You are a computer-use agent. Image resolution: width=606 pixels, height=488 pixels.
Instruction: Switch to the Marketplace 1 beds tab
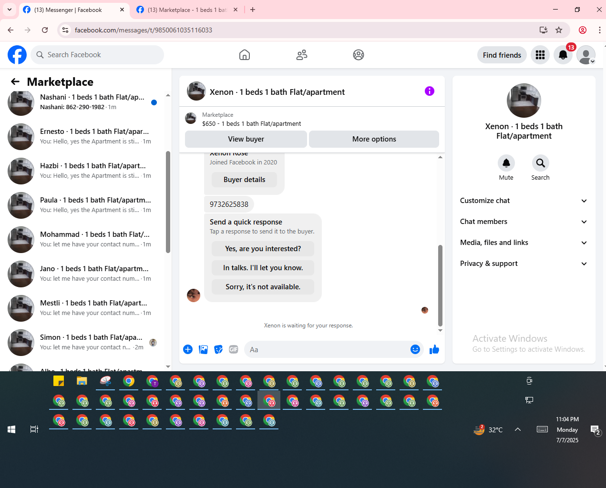coord(187,10)
